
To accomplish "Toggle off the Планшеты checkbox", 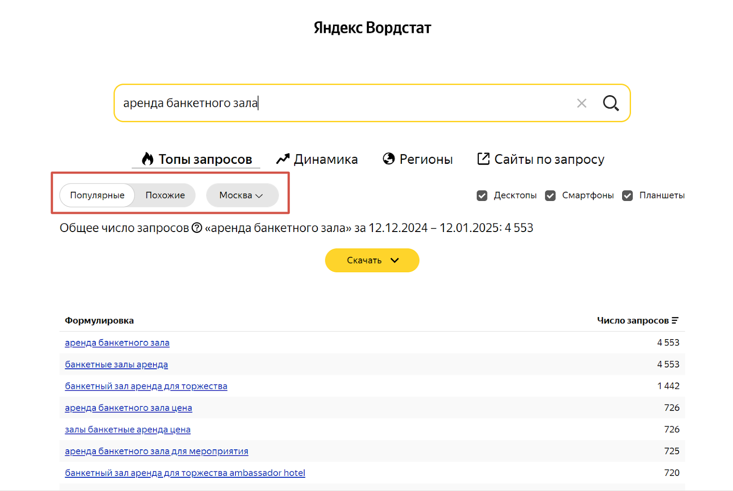I will point(627,195).
